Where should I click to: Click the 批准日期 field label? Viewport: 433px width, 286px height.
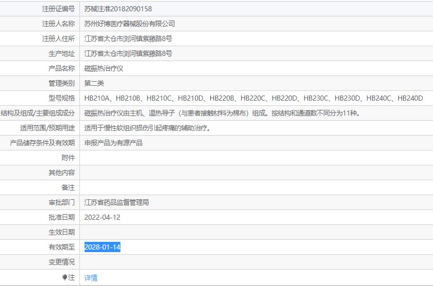(61, 217)
